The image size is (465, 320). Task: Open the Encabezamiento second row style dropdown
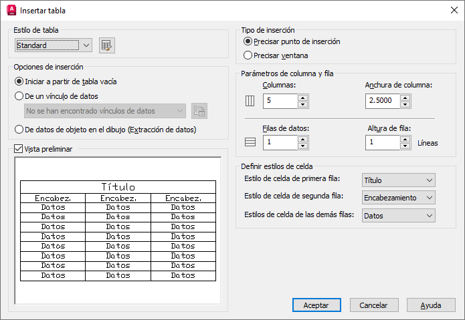point(398,198)
